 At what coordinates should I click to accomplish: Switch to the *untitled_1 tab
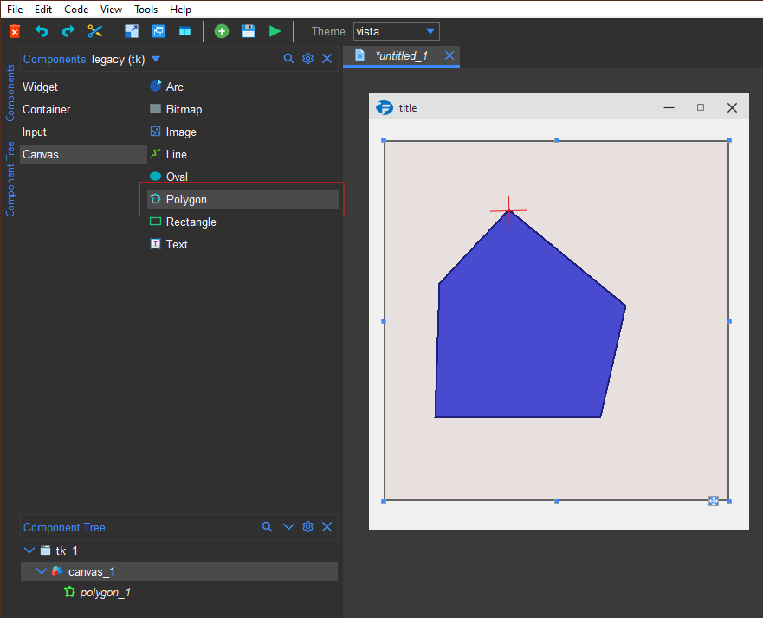(402, 56)
